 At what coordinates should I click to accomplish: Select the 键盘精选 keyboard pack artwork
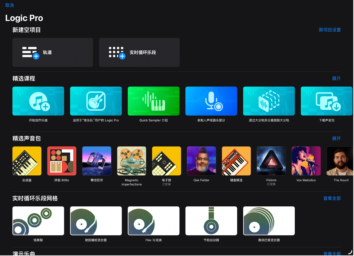coord(236,161)
